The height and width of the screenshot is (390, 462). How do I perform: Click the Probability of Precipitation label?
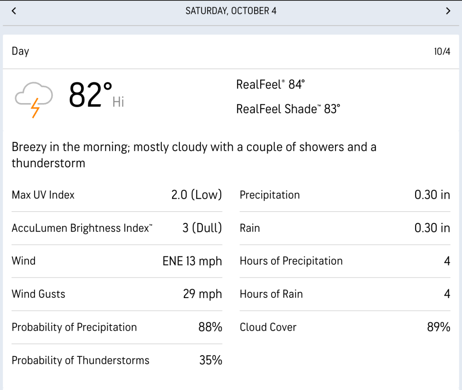pyautogui.click(x=74, y=327)
